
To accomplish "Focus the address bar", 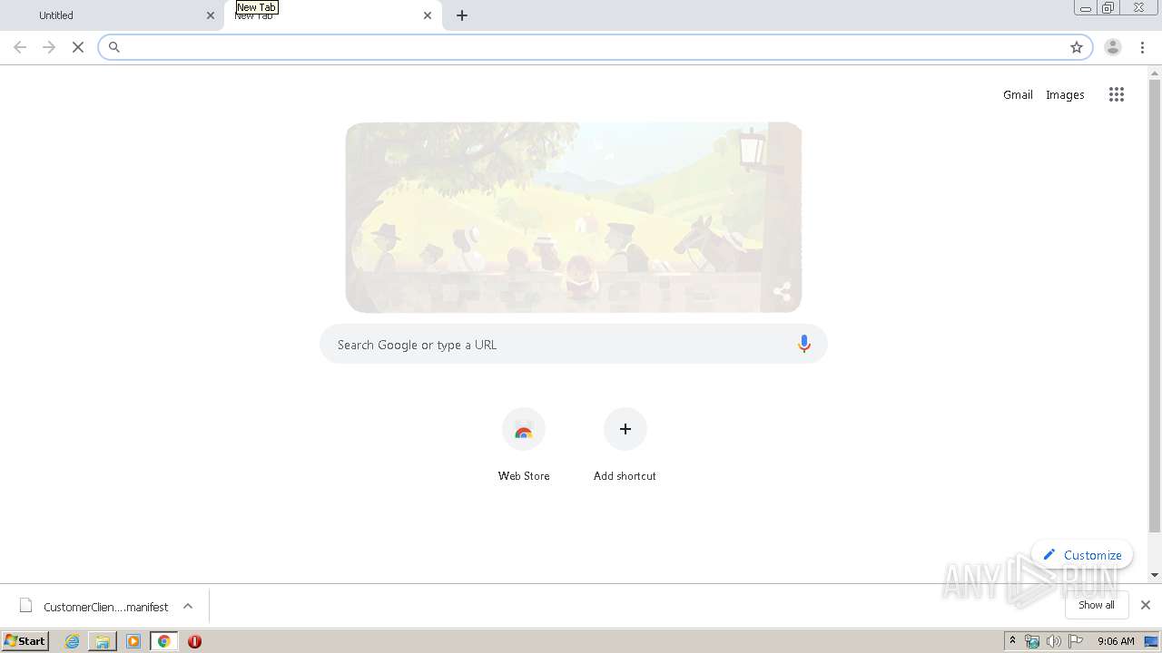I will [x=595, y=47].
